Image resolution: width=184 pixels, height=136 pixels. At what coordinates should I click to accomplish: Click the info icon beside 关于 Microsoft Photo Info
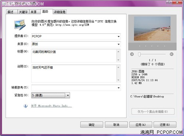[x=25, y=106]
